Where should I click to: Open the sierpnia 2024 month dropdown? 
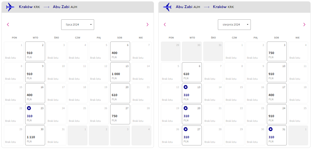pyautogui.click(x=234, y=25)
